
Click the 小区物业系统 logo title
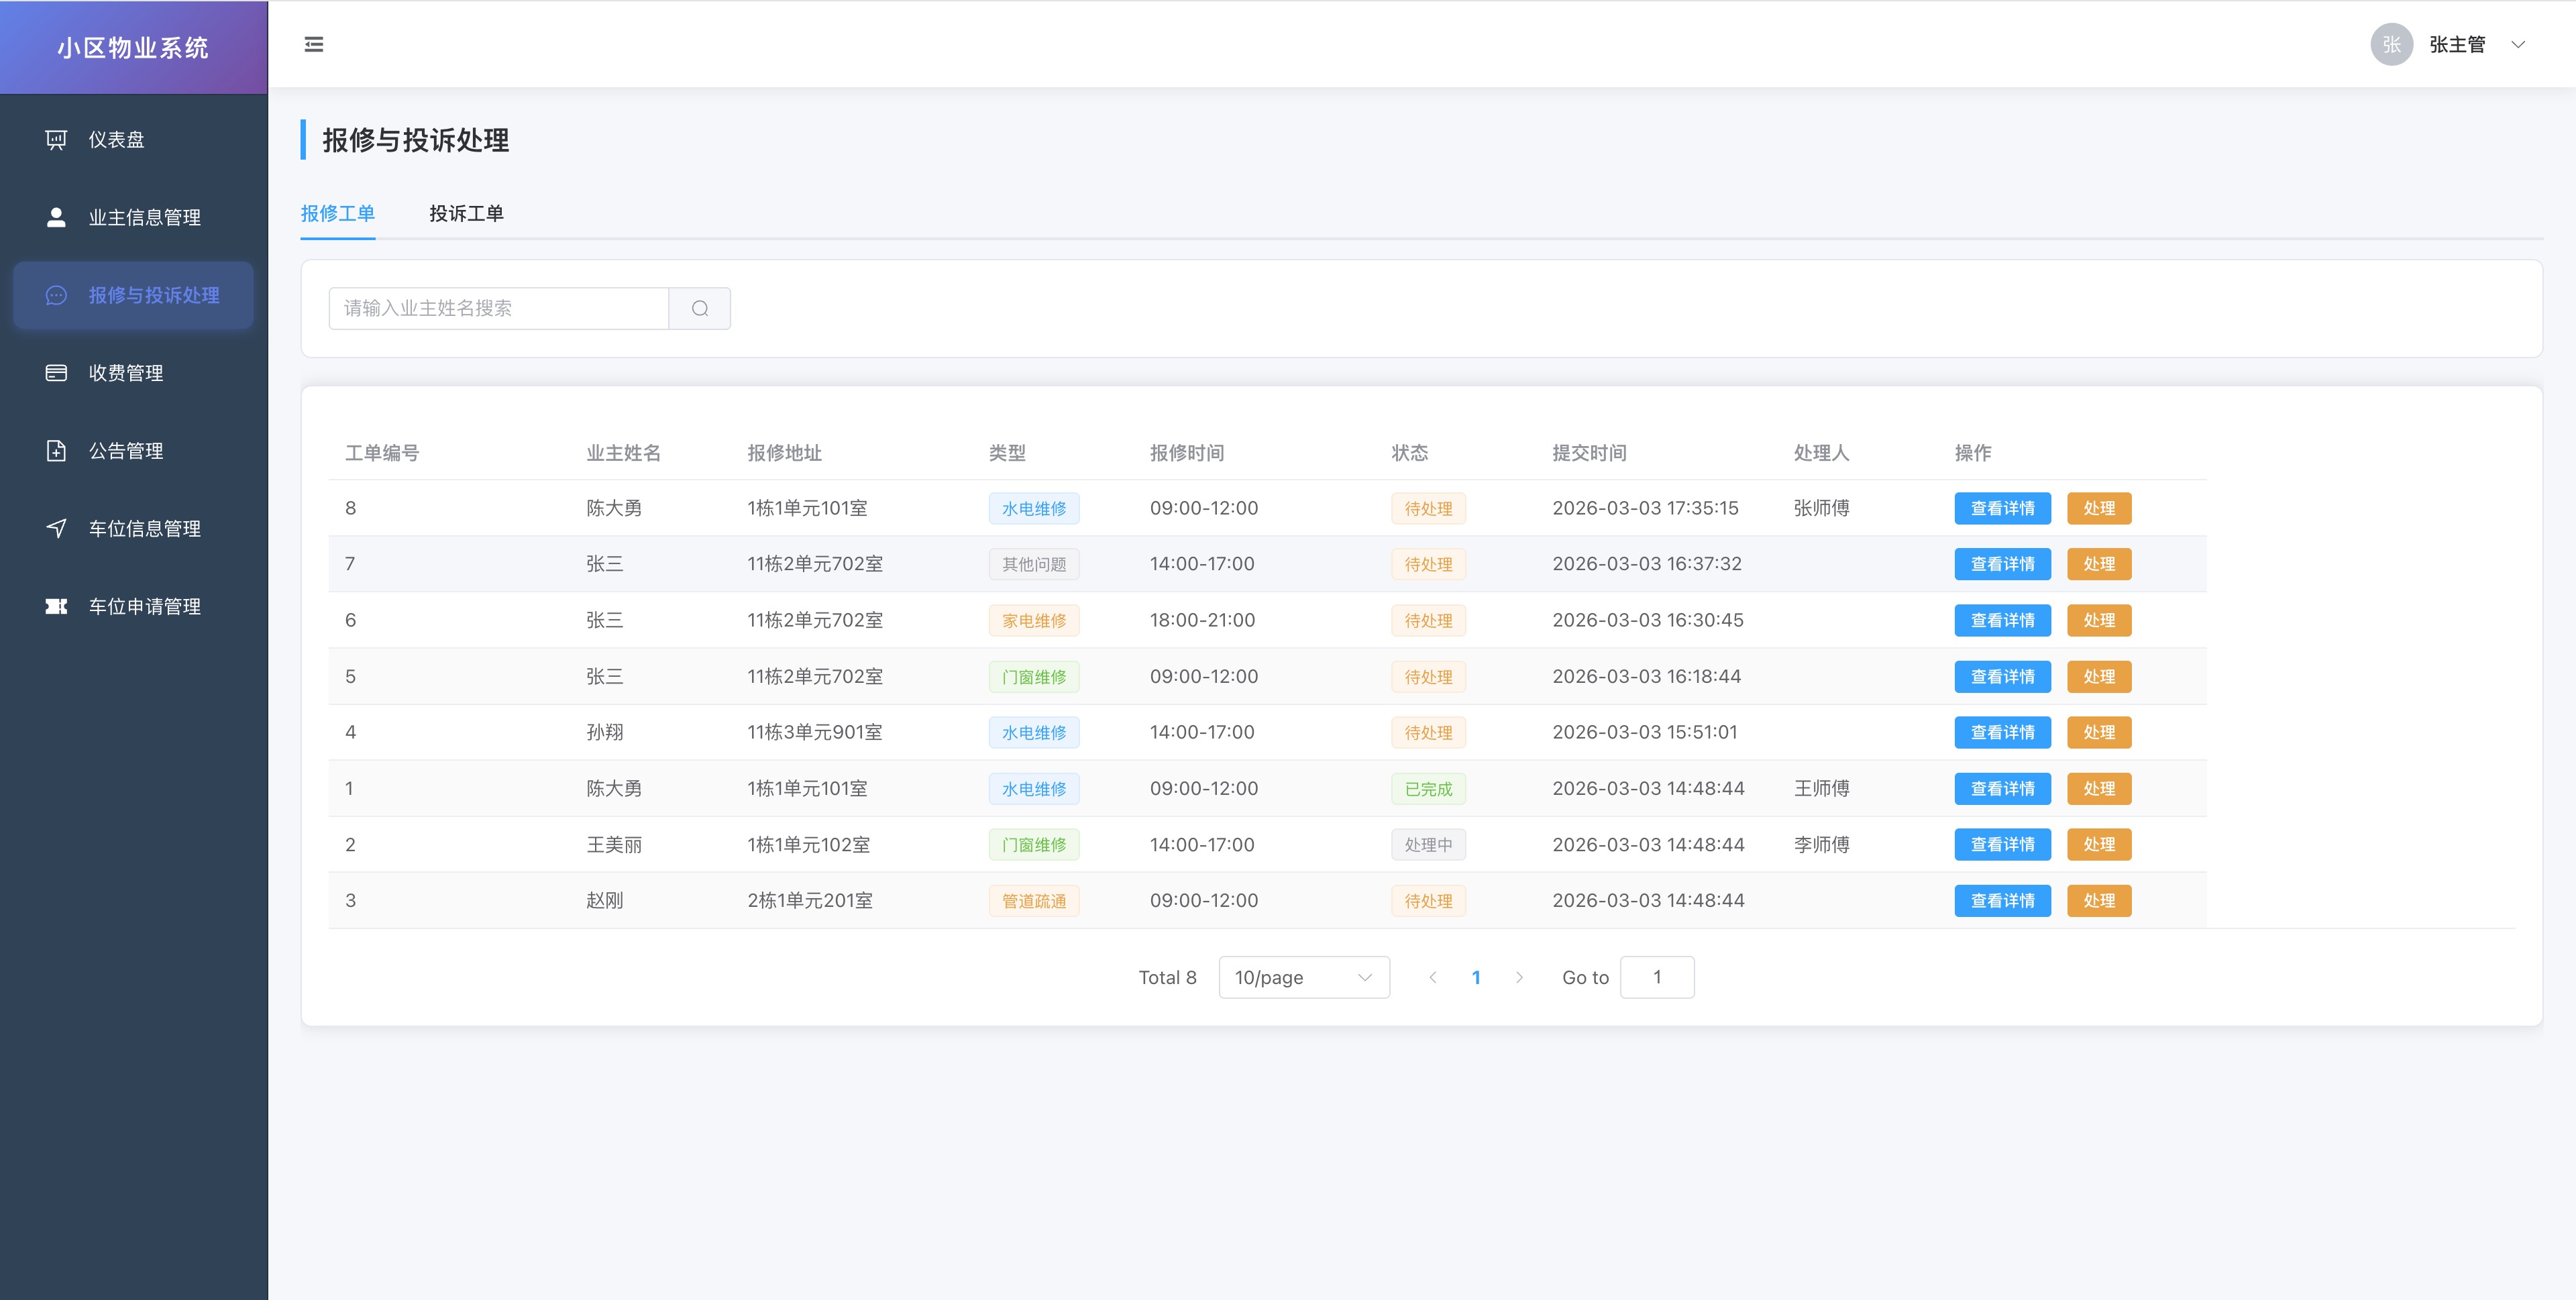133,47
